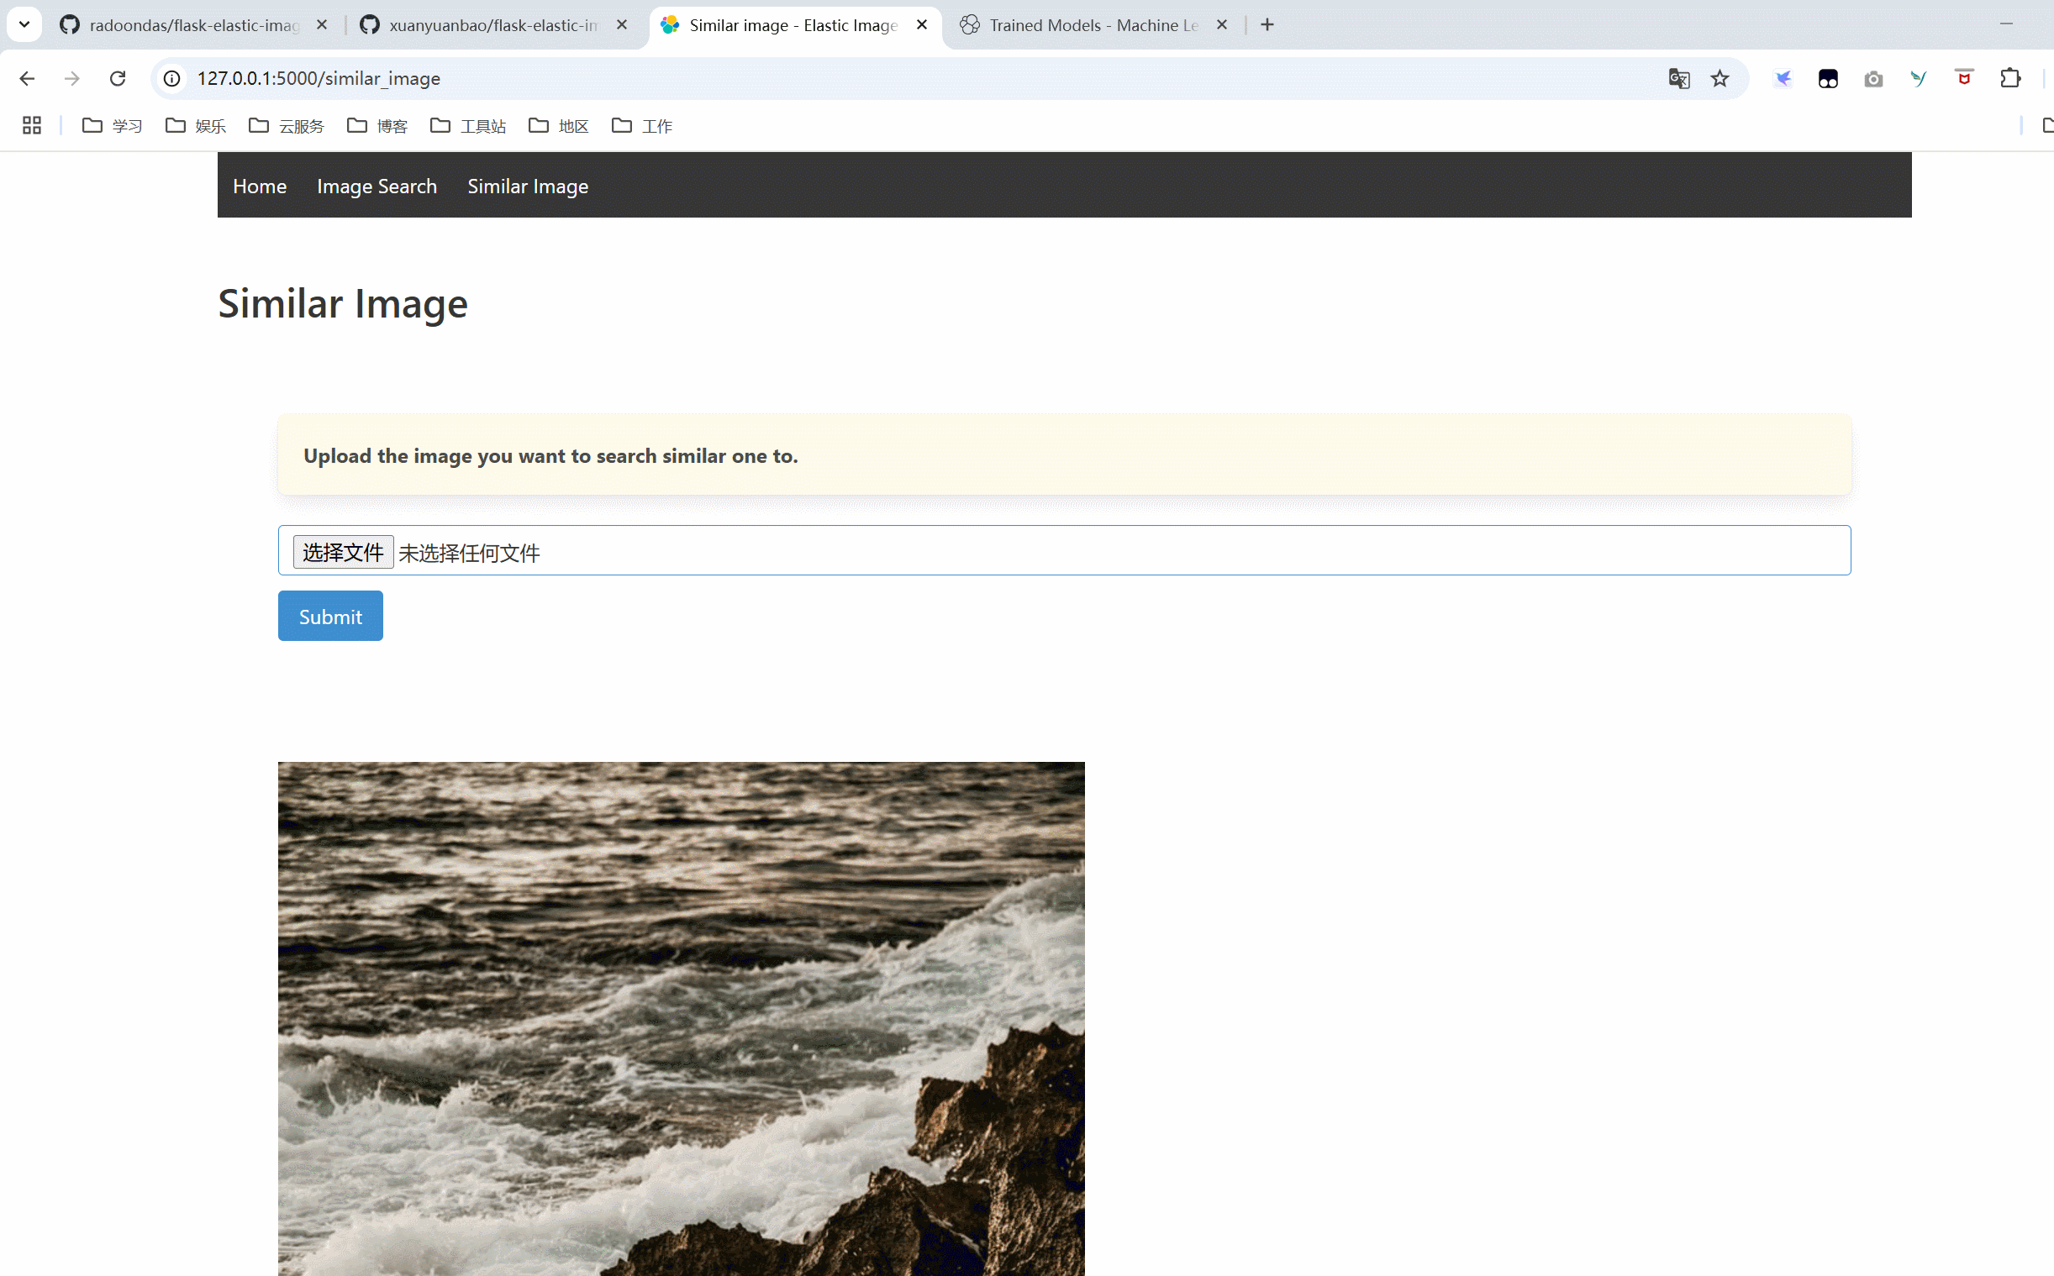This screenshot has width=2054, height=1276.
Task: Open the 工具站 bookmarks folder
Action: pyautogui.click(x=469, y=126)
